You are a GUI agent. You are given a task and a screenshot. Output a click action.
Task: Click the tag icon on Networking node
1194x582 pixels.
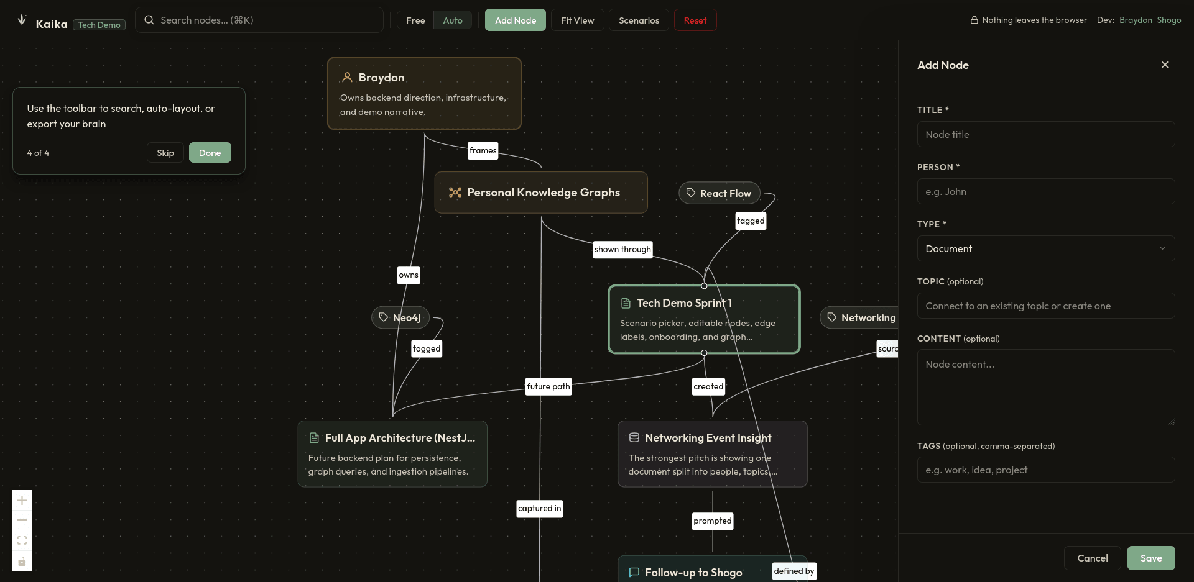[x=832, y=317]
